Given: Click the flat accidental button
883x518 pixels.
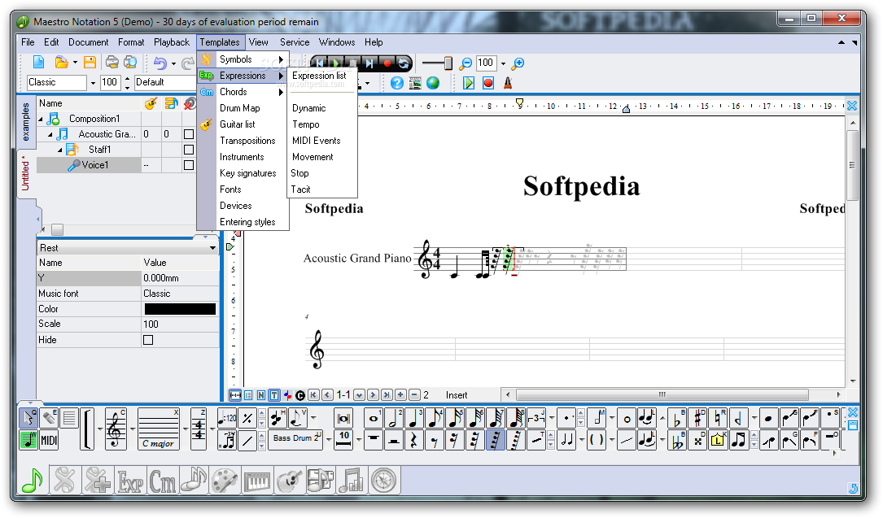Looking at the screenshot, I should click(677, 418).
